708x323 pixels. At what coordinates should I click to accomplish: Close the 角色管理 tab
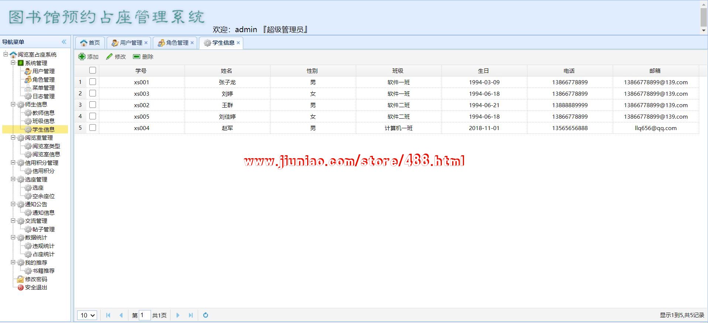(x=192, y=43)
